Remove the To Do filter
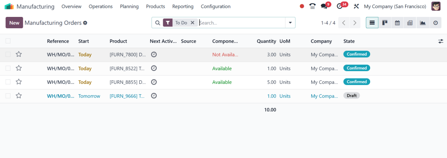The height and width of the screenshot is (158, 447). pos(193,23)
